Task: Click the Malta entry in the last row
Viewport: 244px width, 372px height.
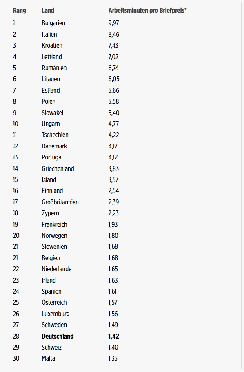Action: click(49, 359)
